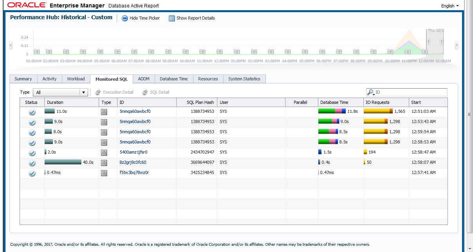The image size is (473, 252).
Task: Open SQL ID link f5tw3bq78wz0r
Action: click(x=134, y=172)
